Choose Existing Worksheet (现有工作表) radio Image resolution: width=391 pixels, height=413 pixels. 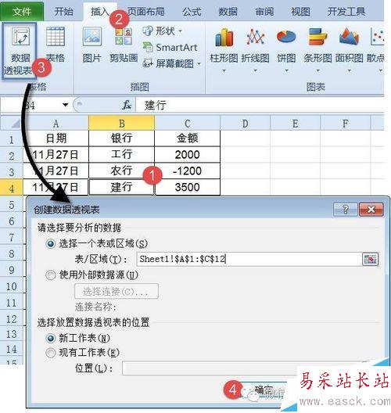tap(50, 353)
